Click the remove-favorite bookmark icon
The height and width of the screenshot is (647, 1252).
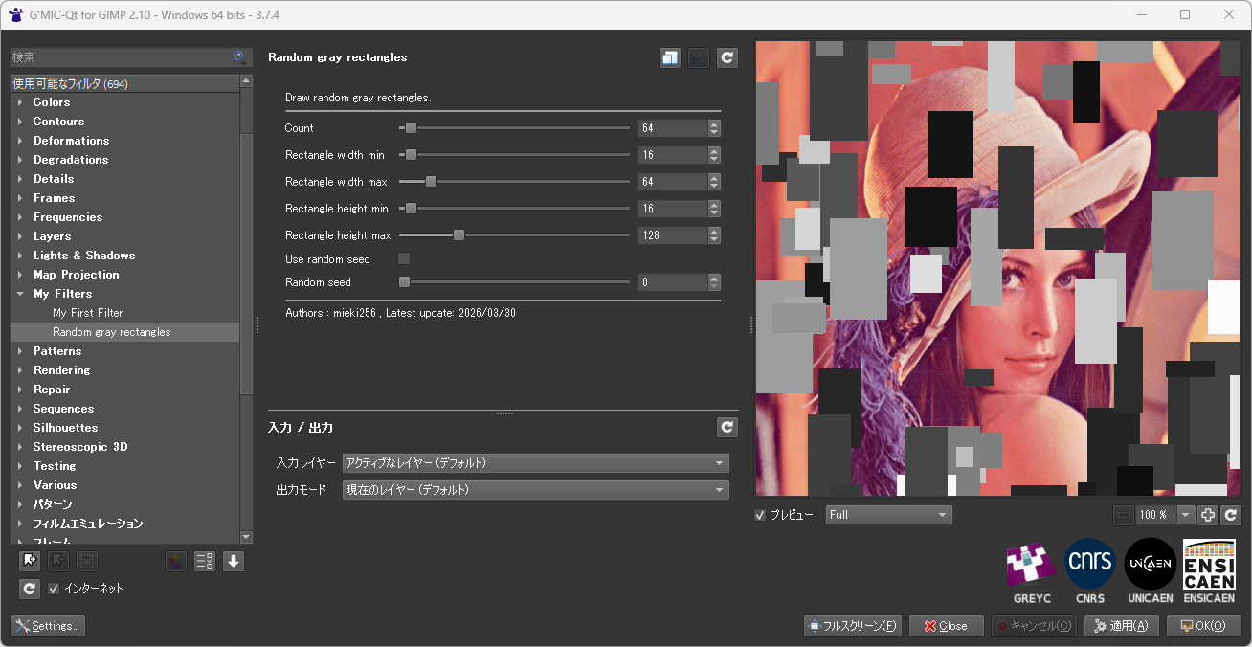coord(58,562)
